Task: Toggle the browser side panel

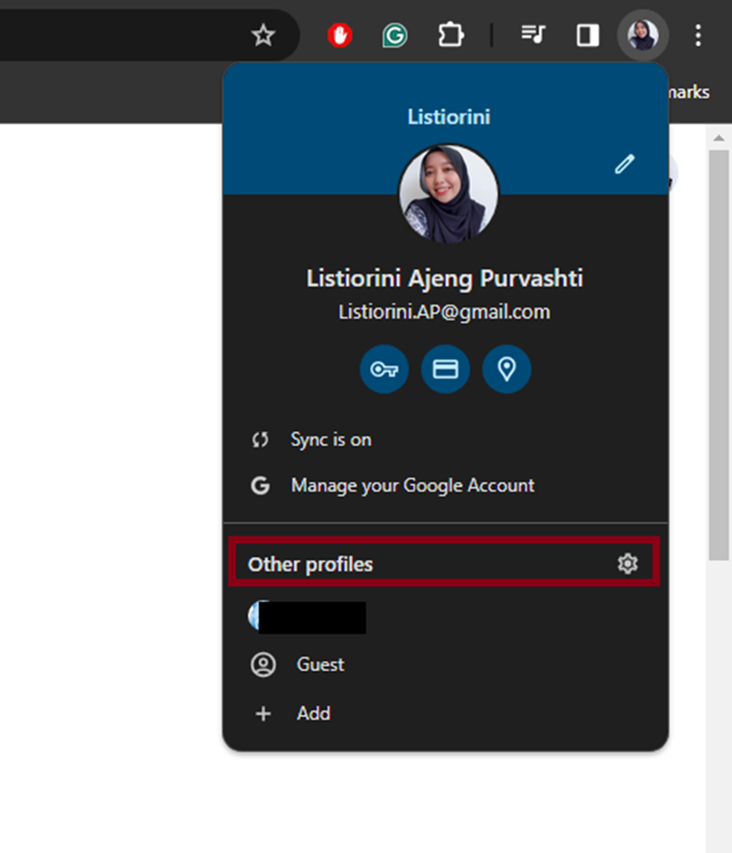Action: pyautogui.click(x=587, y=36)
